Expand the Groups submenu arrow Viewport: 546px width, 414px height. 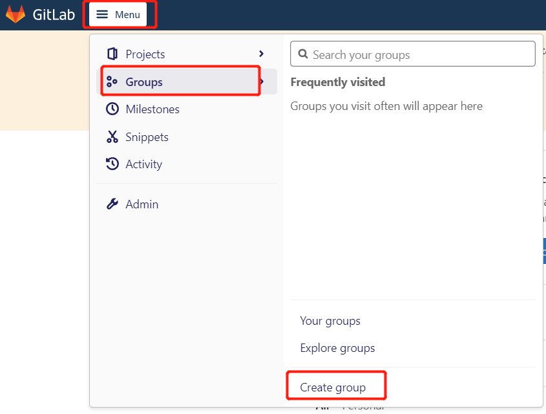262,82
